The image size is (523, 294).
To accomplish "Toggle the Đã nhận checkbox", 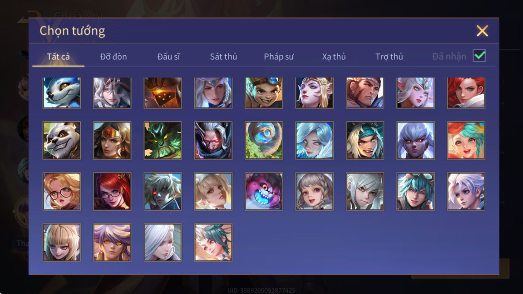I will click(x=479, y=56).
